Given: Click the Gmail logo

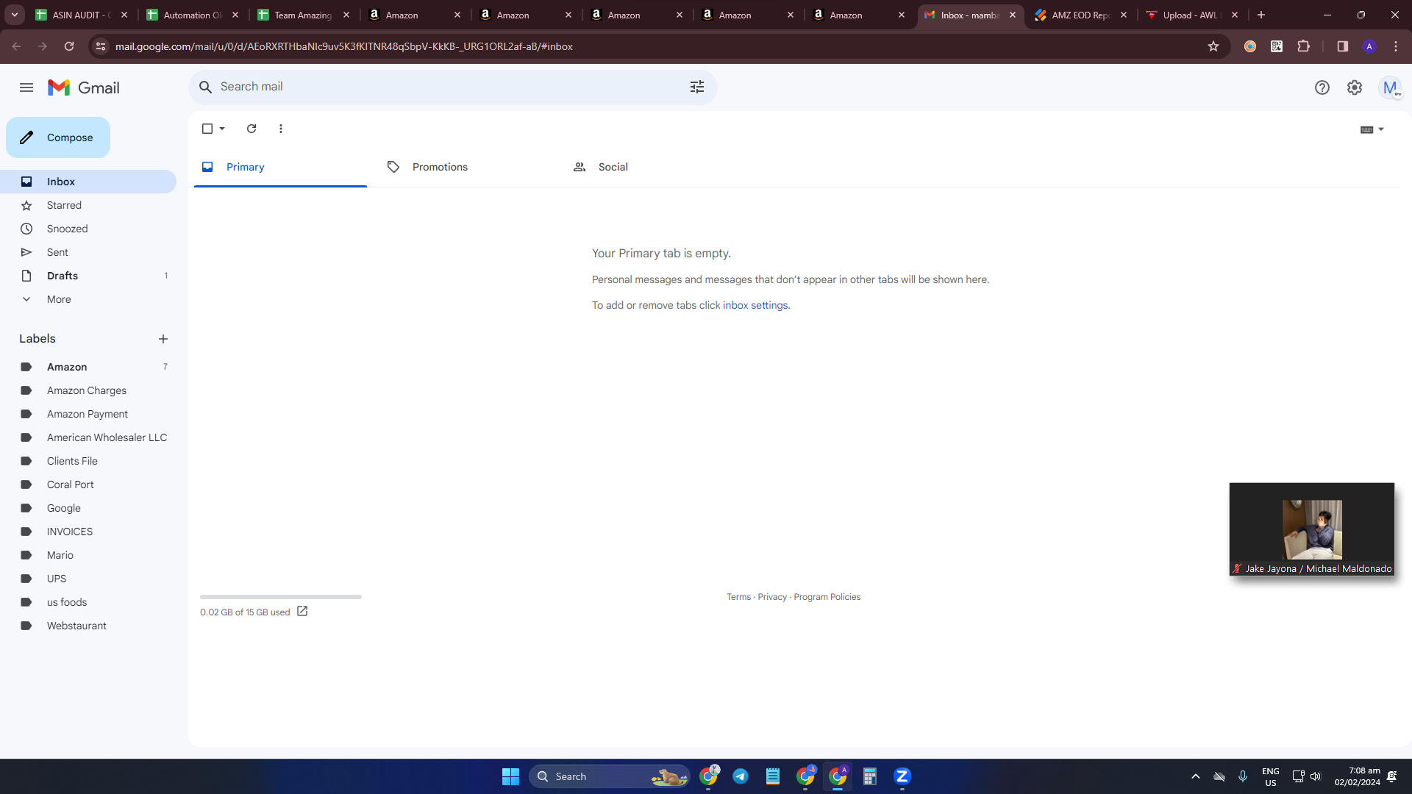Looking at the screenshot, I should 84,87.
